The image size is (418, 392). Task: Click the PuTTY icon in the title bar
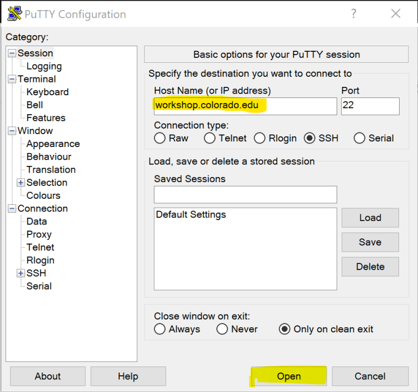click(x=14, y=13)
